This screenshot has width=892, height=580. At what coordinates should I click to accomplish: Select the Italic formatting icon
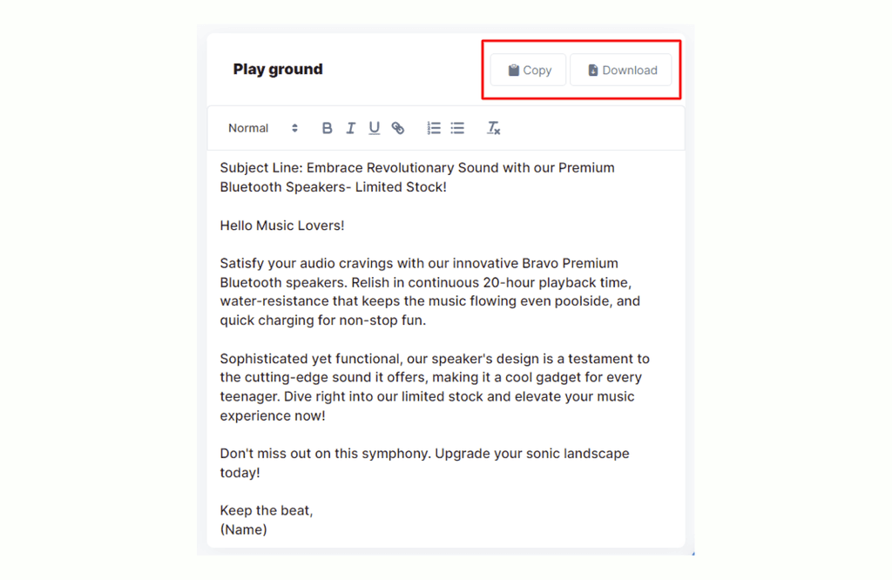(350, 127)
